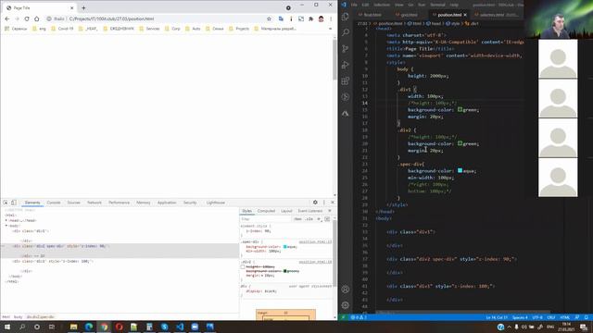Go to Chrome home page icon

[x=37, y=18]
